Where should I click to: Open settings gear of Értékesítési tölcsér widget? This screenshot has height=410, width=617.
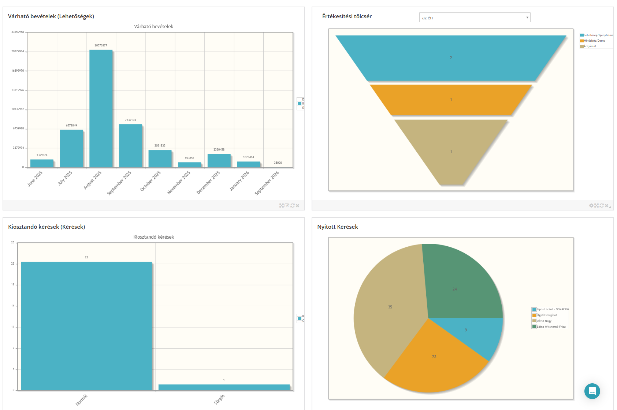591,206
